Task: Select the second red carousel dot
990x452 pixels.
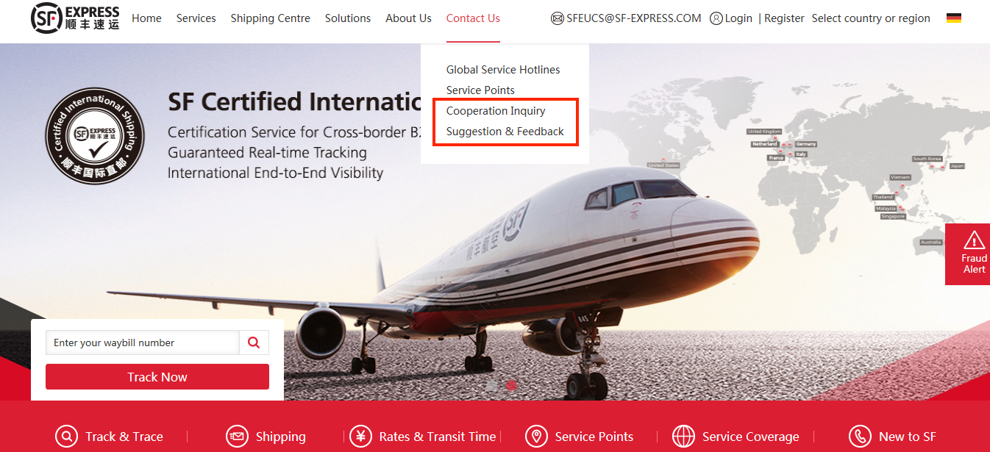Action: (x=512, y=384)
